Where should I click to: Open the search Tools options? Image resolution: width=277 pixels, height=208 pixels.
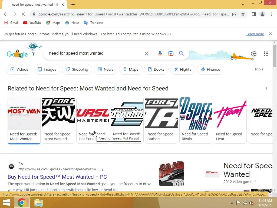point(259,69)
